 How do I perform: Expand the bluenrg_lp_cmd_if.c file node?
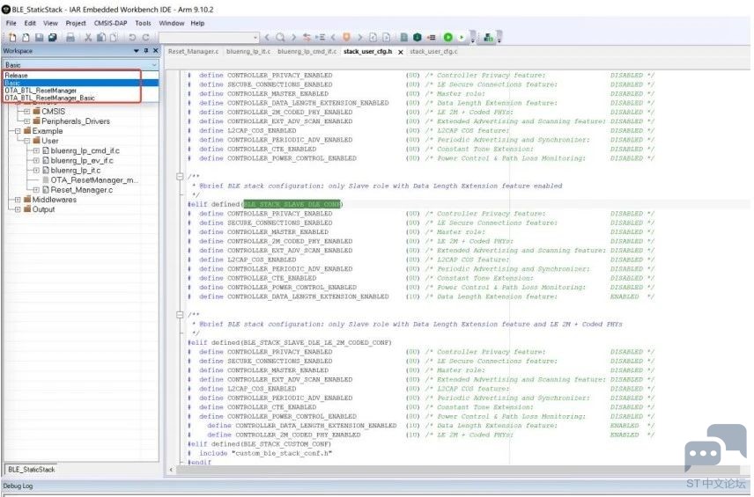[36, 150]
